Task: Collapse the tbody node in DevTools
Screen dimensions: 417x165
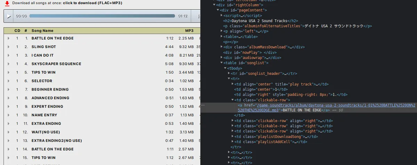Action: pyautogui.click(x=225, y=68)
